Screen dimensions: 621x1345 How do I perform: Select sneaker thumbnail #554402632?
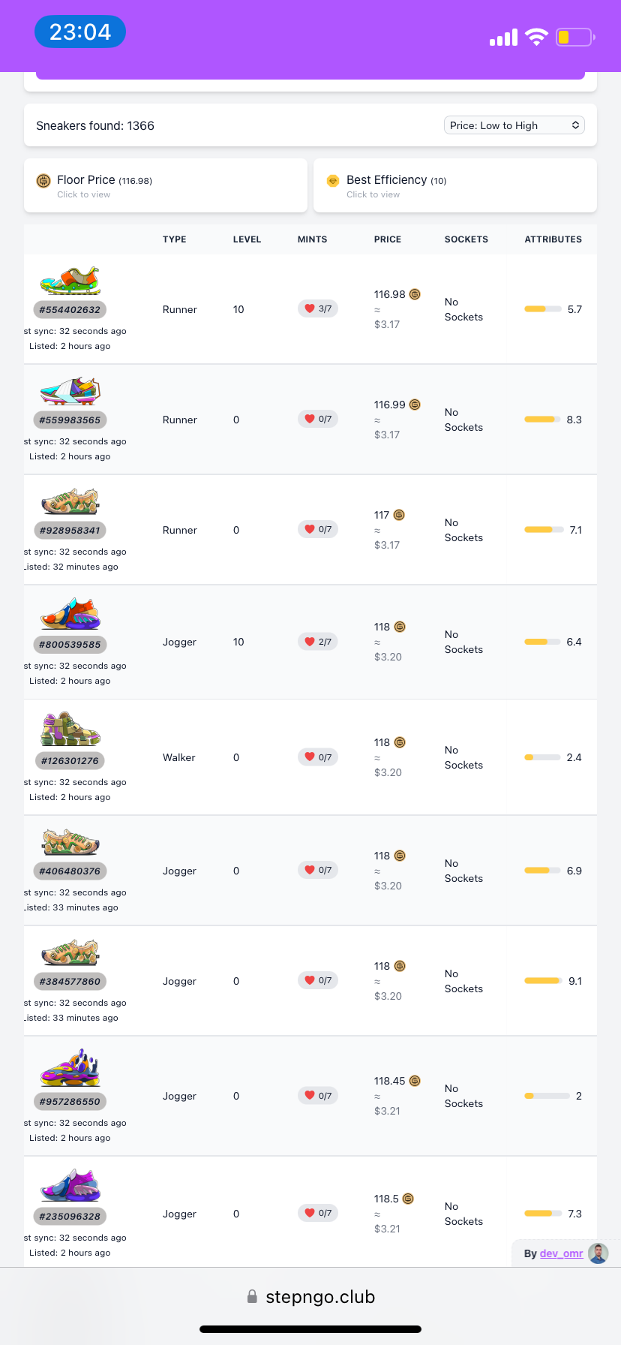70,281
